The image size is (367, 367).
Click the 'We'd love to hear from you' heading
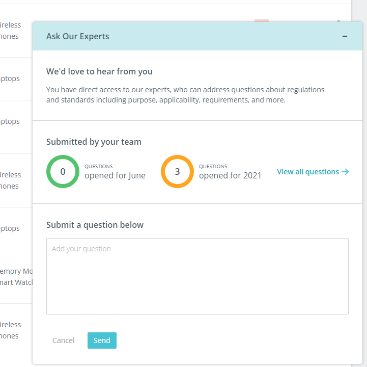(99, 71)
